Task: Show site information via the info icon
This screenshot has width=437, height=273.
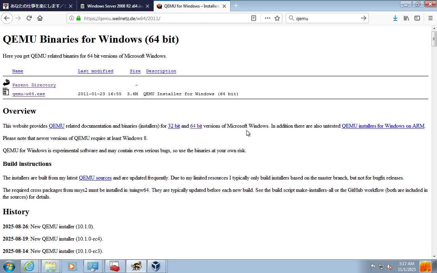Action: (71, 18)
